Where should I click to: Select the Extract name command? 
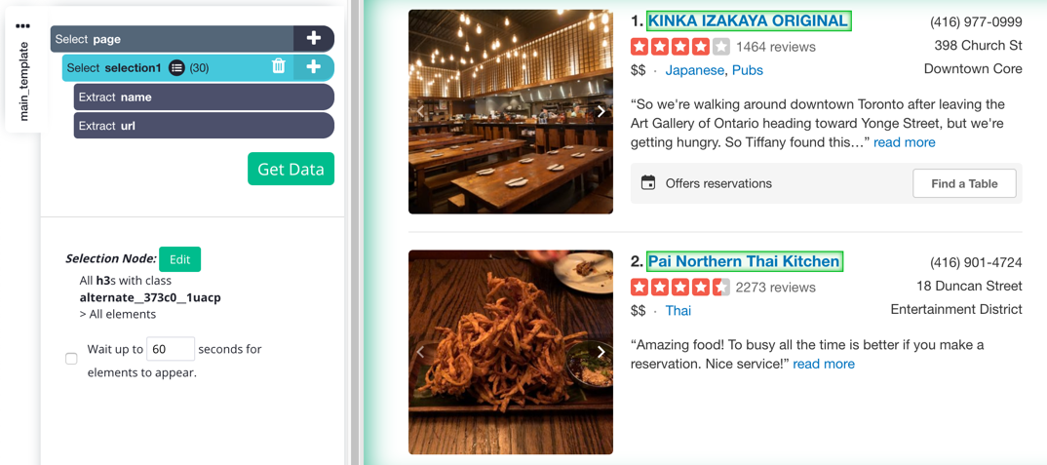[204, 97]
